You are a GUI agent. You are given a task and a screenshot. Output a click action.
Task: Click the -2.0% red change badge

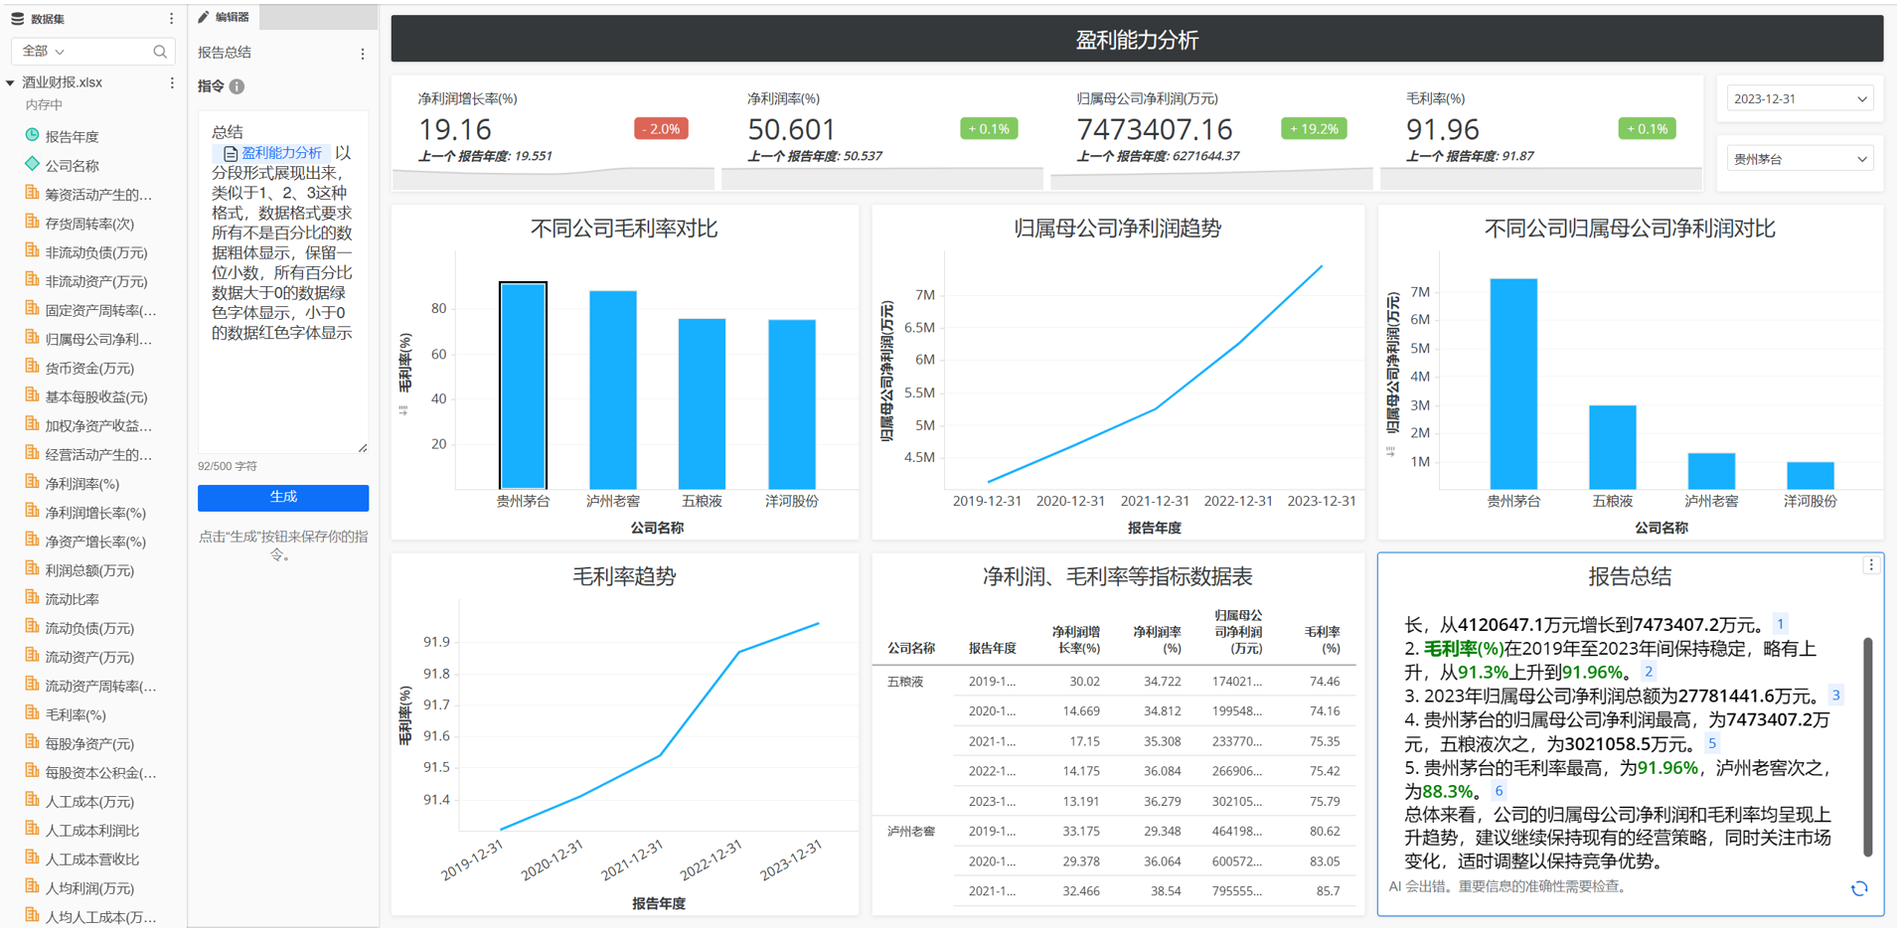click(661, 129)
